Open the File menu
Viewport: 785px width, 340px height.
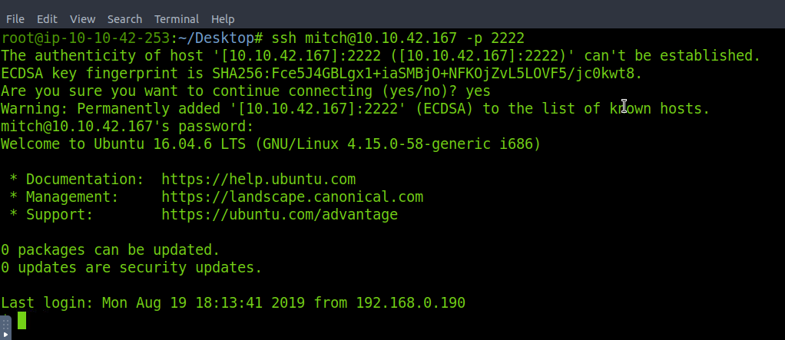[x=15, y=18]
